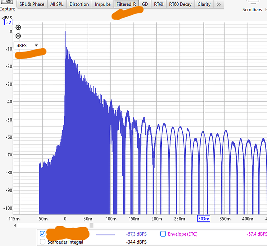
Task: Click the 100m time axis label
Action: click(x=111, y=219)
